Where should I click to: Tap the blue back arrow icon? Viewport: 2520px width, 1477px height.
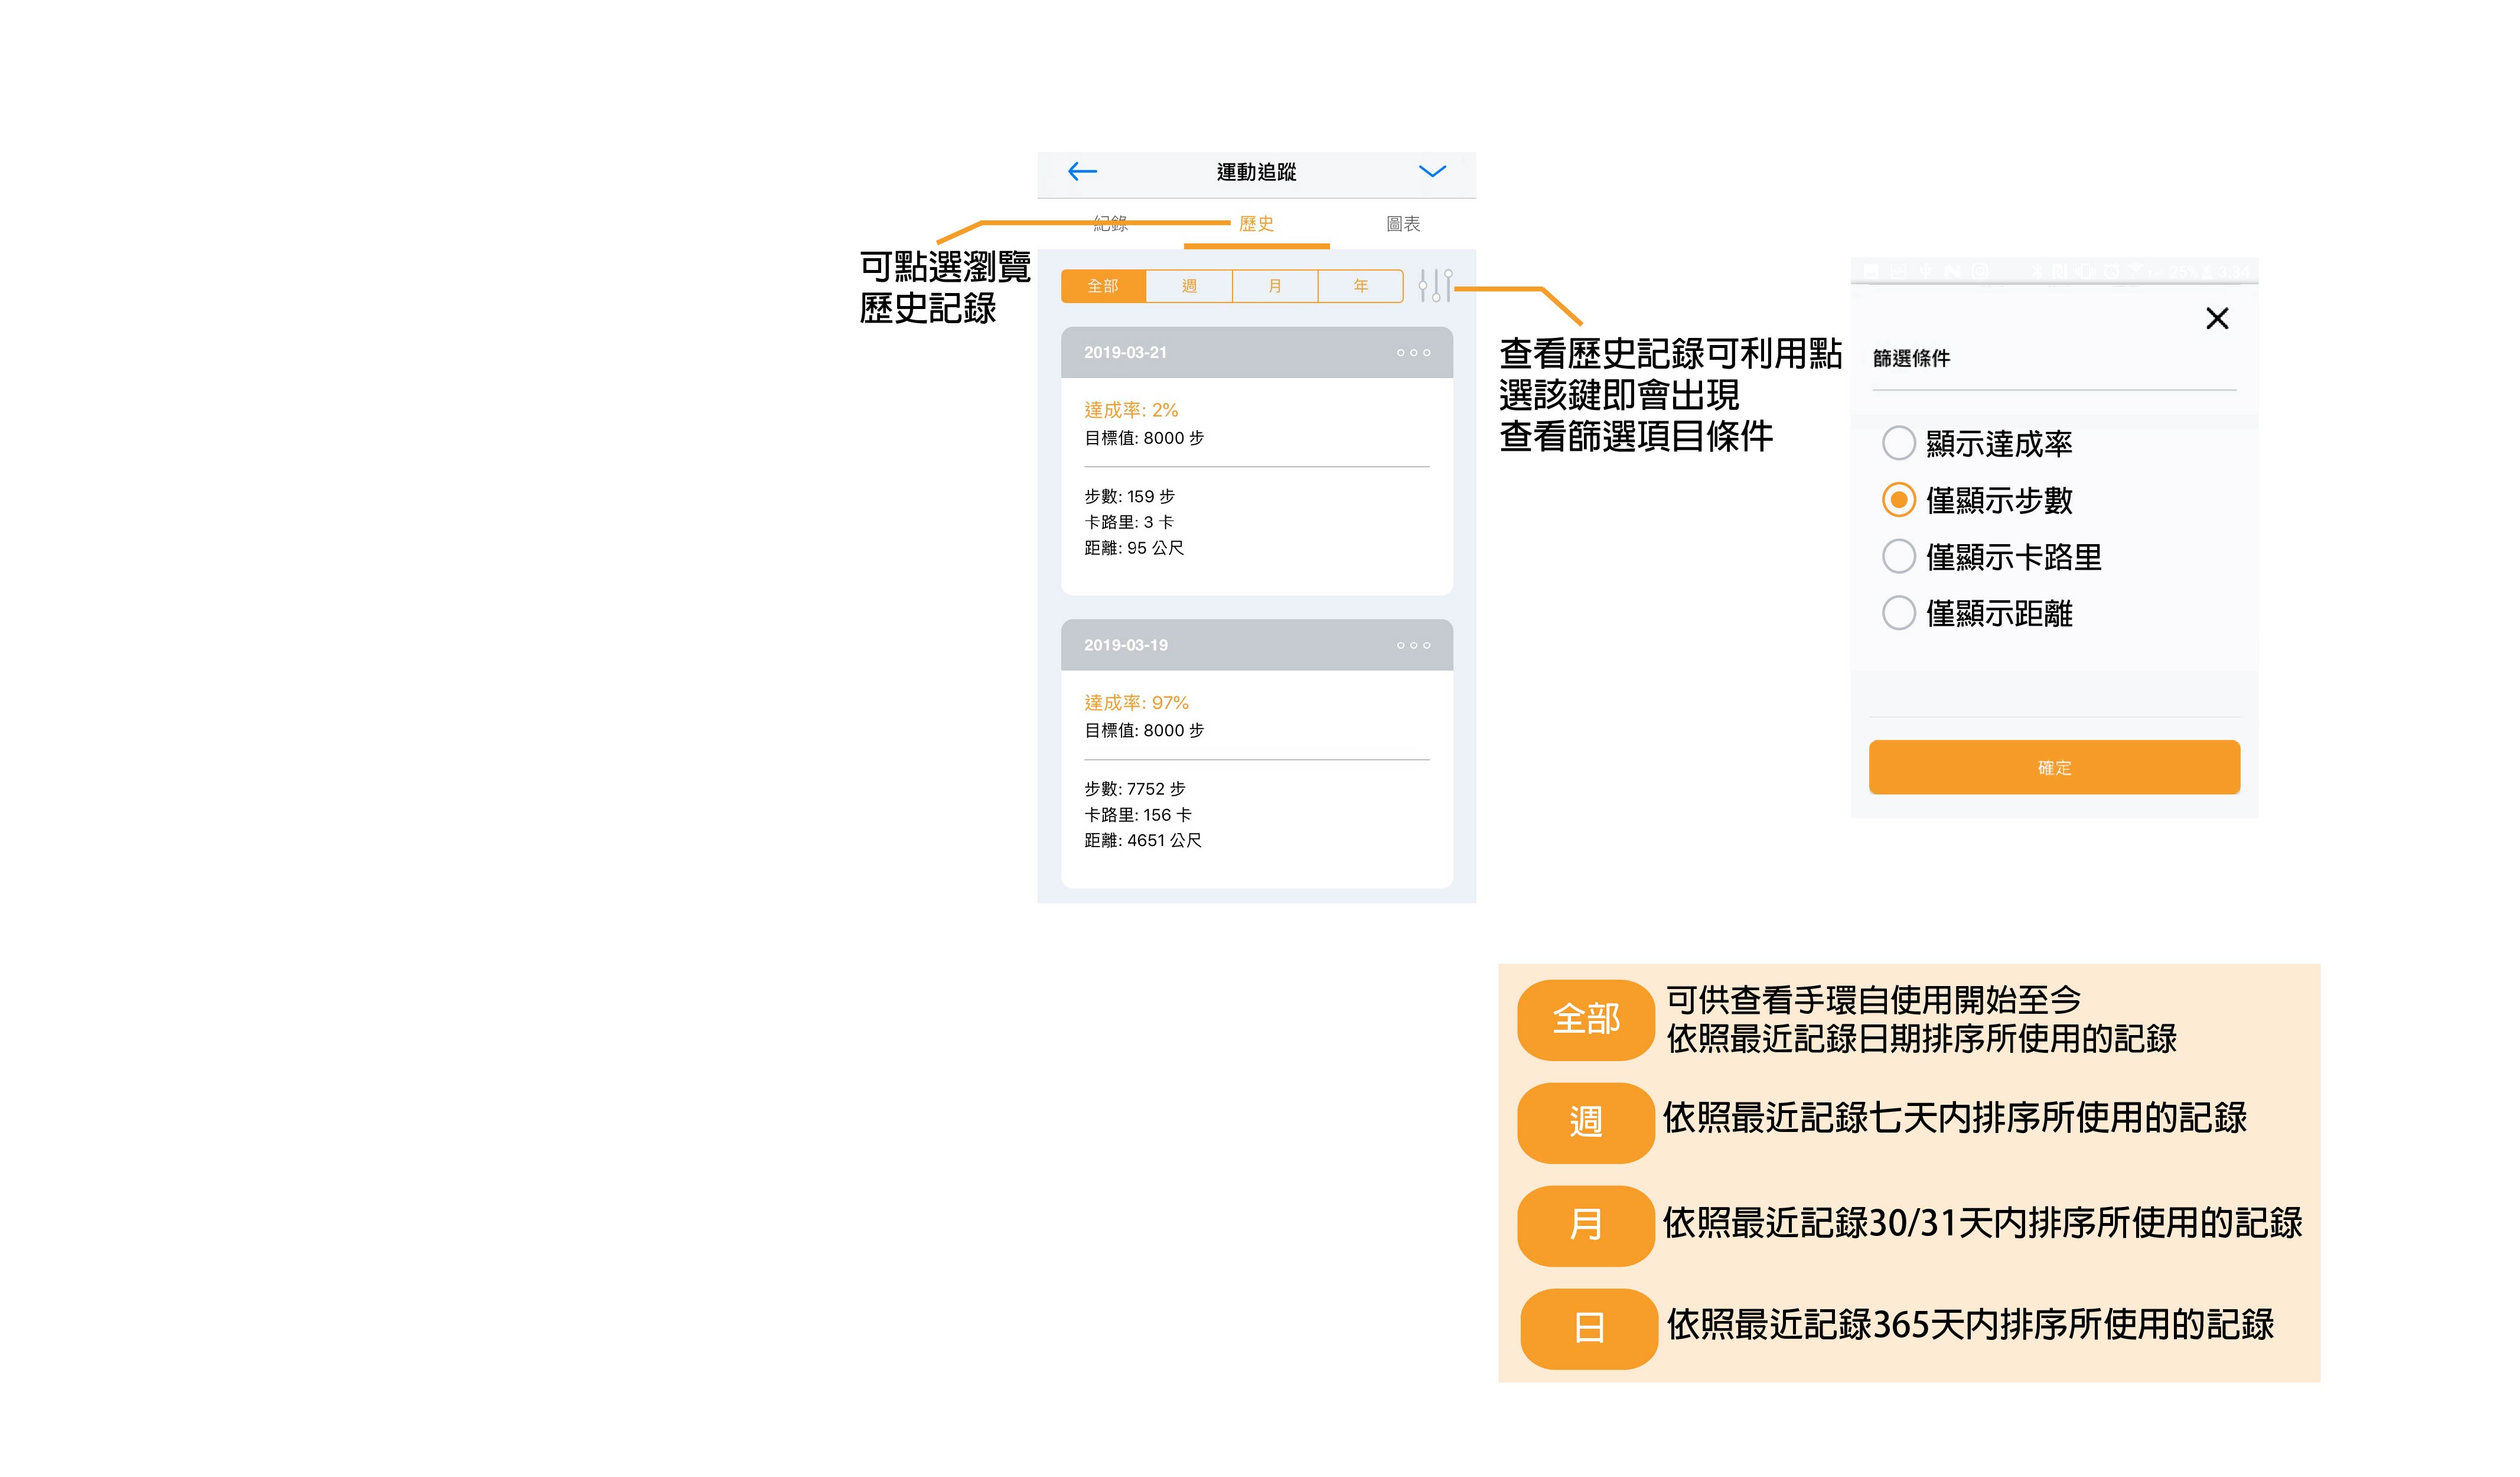(1082, 172)
